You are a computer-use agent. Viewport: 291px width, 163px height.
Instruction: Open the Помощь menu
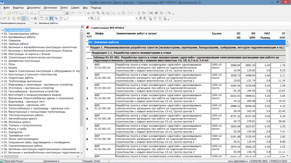[x=96, y=8]
